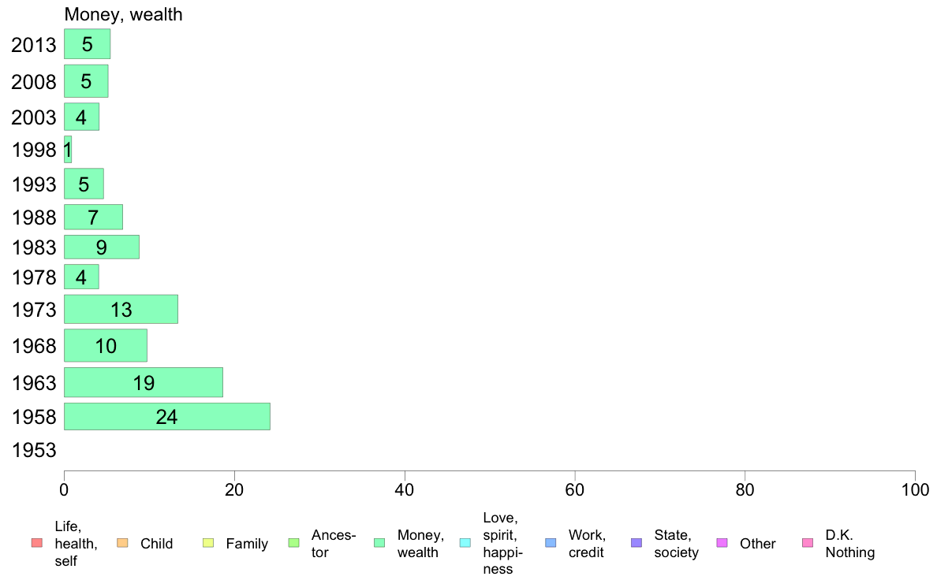Click the 1973 bar showing 13

tap(121, 310)
